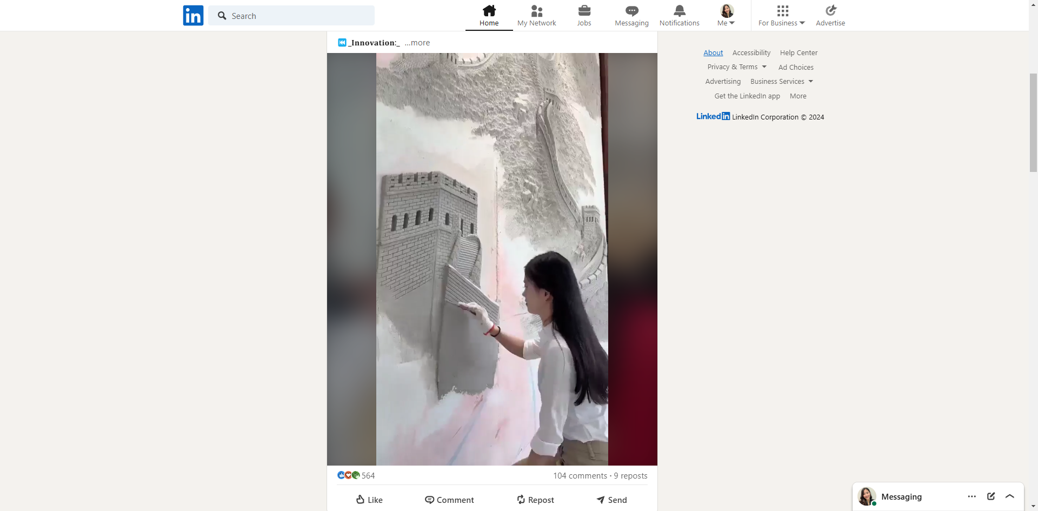The height and width of the screenshot is (511, 1038).
Task: View the 564 reactions list
Action: coord(368,475)
